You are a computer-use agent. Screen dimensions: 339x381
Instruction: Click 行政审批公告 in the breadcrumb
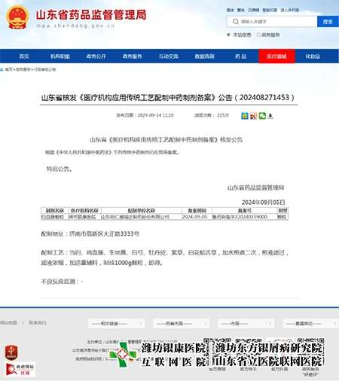[45, 69]
